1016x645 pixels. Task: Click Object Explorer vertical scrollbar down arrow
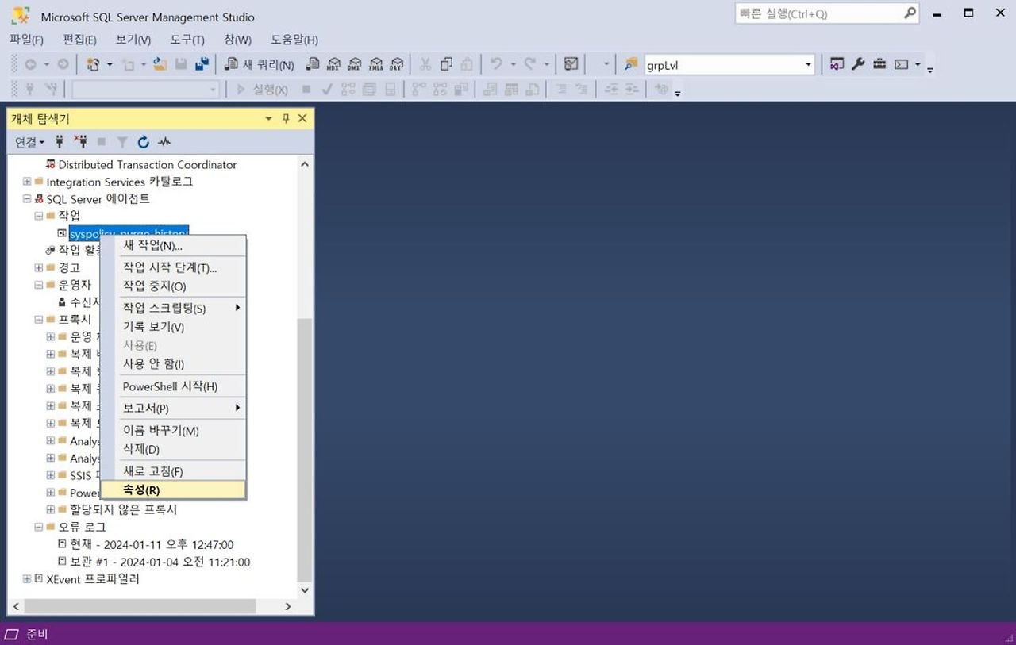pyautogui.click(x=305, y=590)
